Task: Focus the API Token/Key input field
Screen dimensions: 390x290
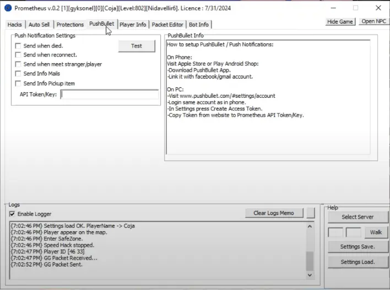Action: pos(110,94)
